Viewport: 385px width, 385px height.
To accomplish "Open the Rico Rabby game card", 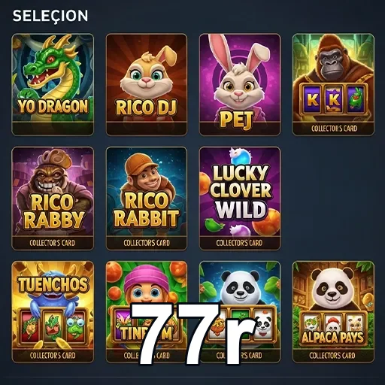I will point(53,199).
